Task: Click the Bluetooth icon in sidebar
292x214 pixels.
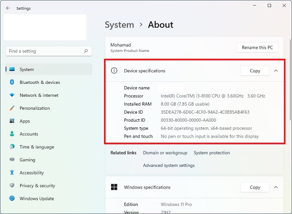Action: (12, 82)
